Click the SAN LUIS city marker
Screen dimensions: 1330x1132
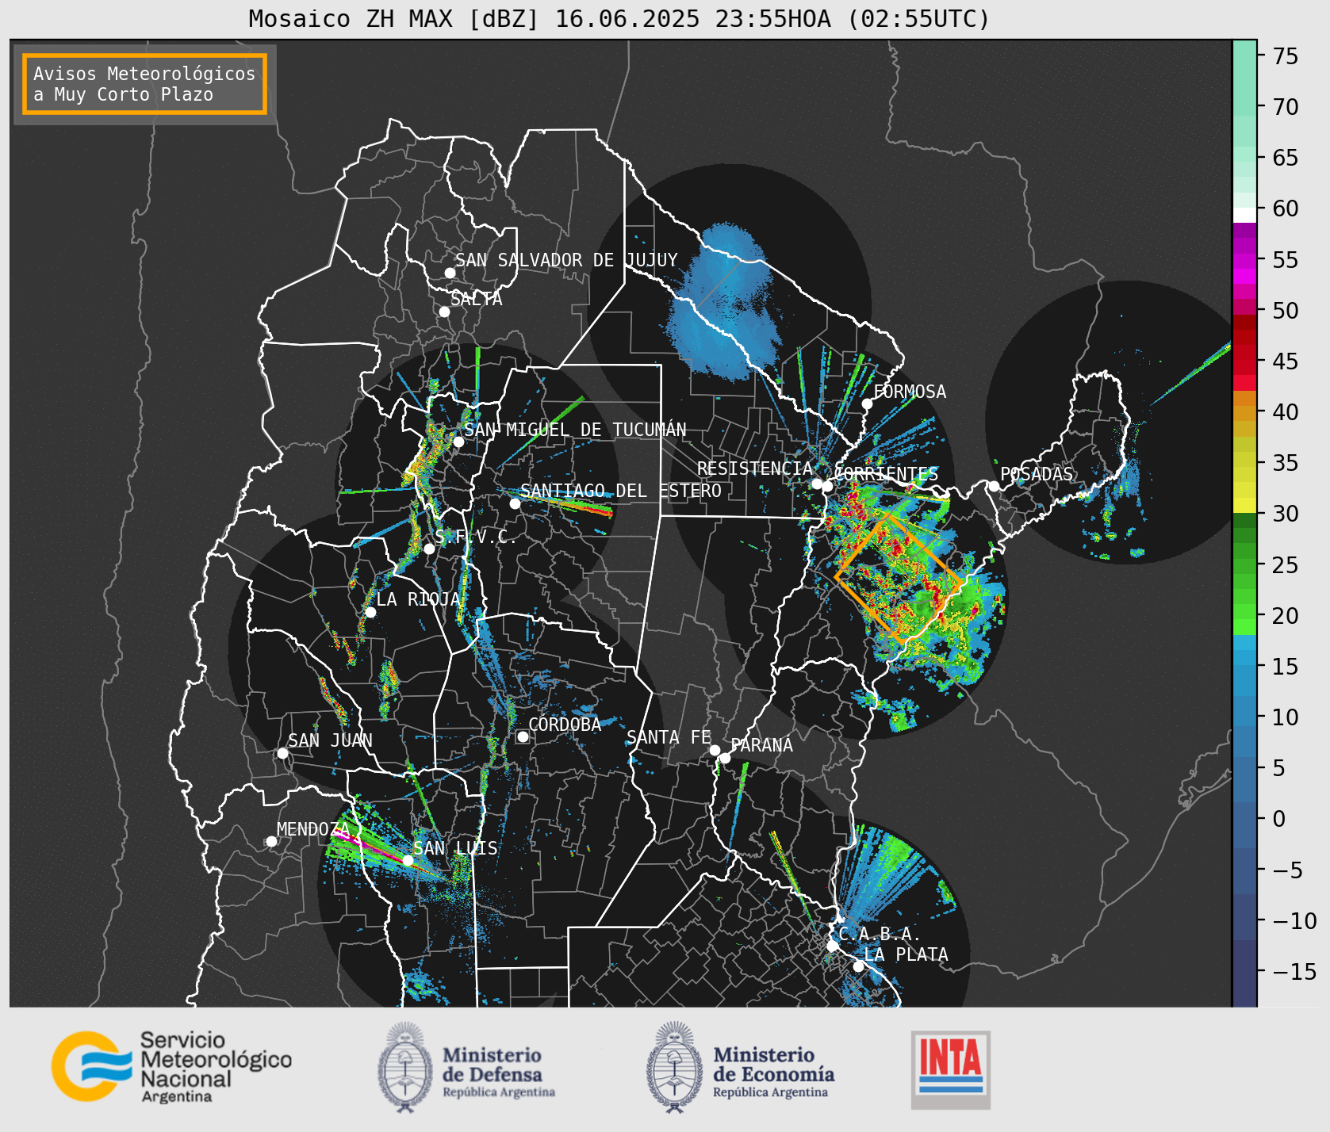click(408, 860)
